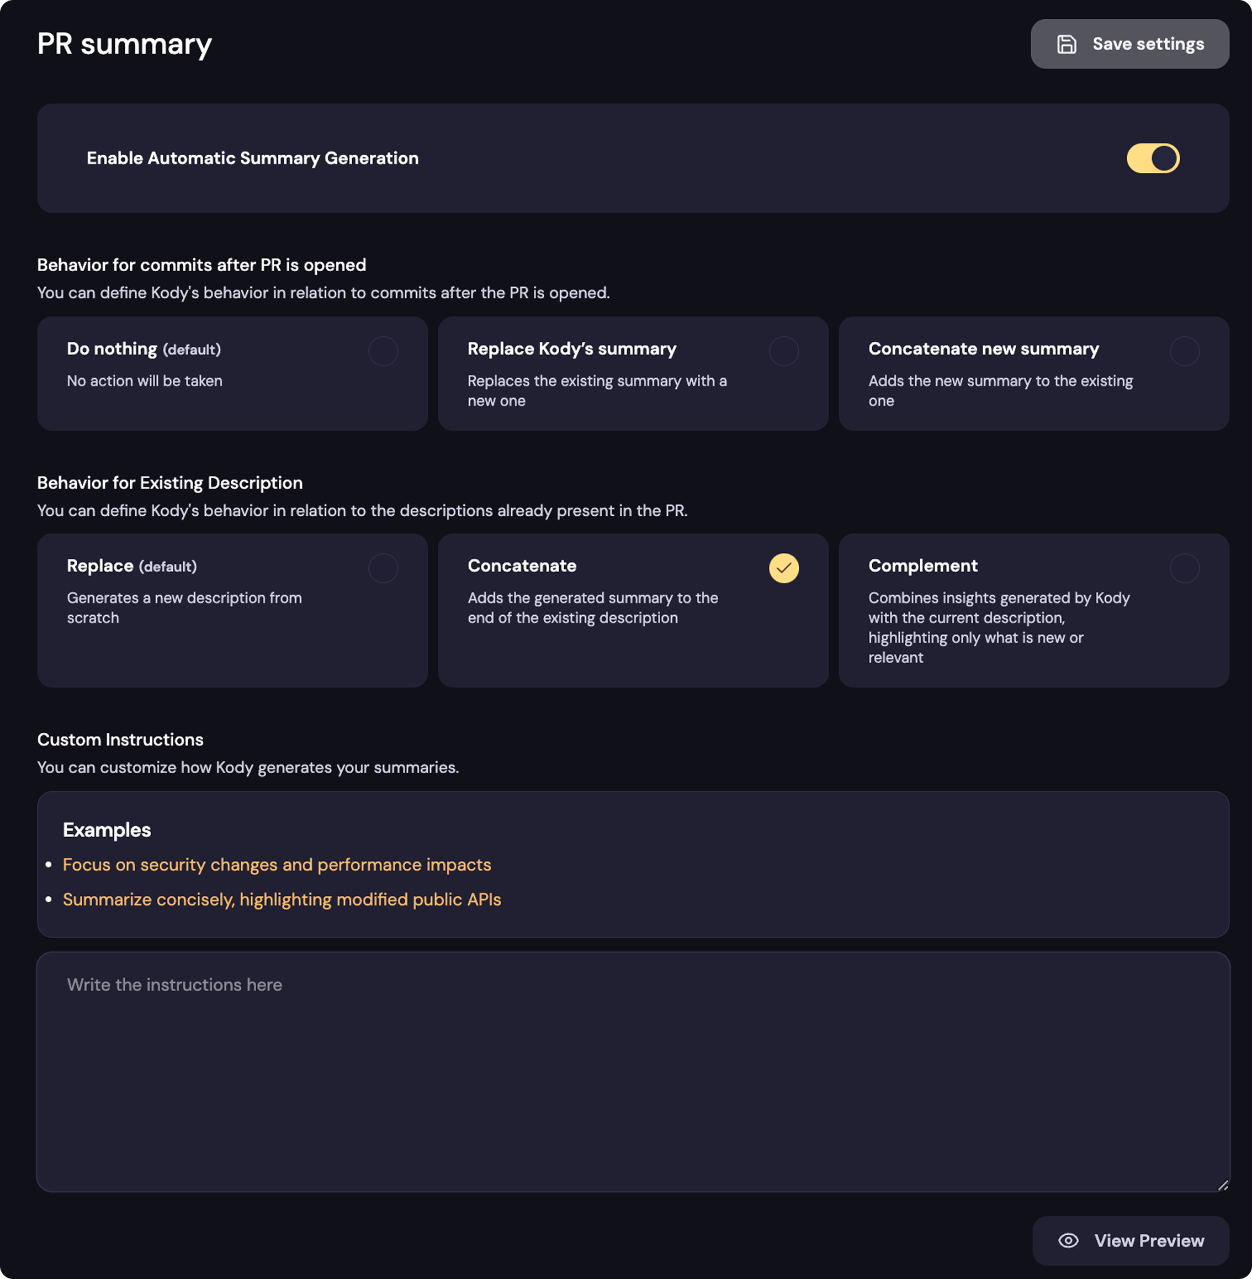
Task: Toggle Enable Automatic Summary Generation switch
Action: pyautogui.click(x=1152, y=158)
